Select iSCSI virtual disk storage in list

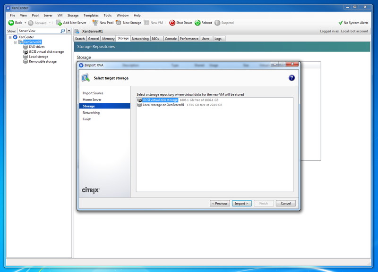[160, 100]
